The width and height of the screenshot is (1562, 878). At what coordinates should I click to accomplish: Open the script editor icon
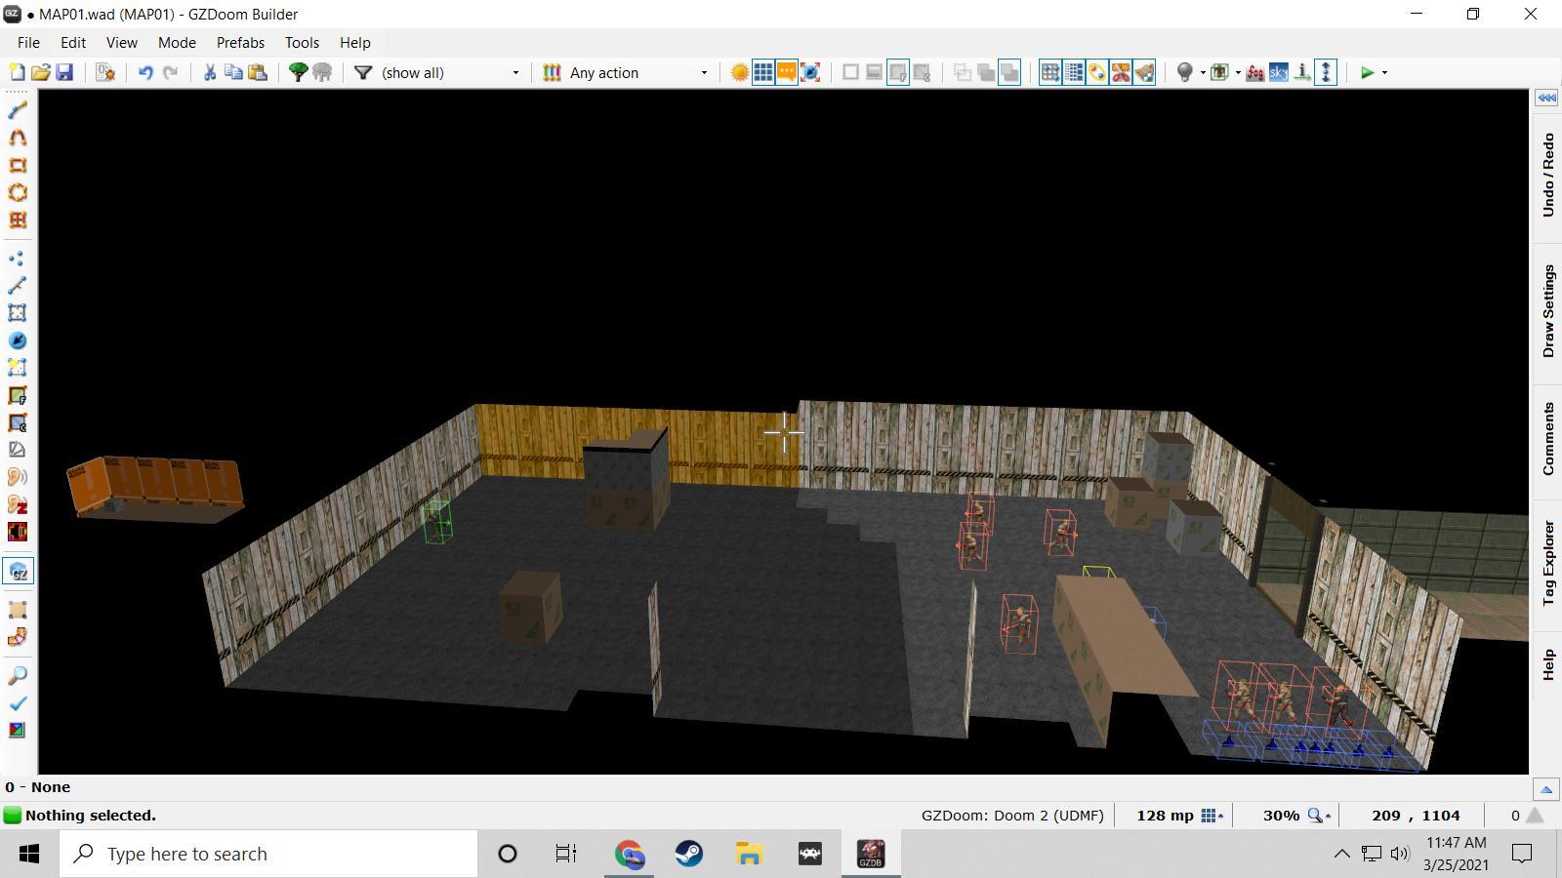[105, 72]
